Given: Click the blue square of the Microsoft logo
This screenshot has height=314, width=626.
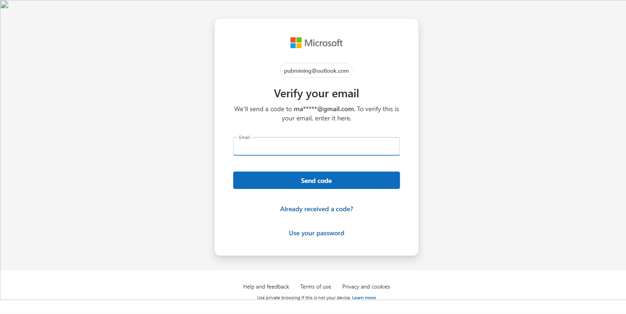Looking at the screenshot, I should point(293,46).
